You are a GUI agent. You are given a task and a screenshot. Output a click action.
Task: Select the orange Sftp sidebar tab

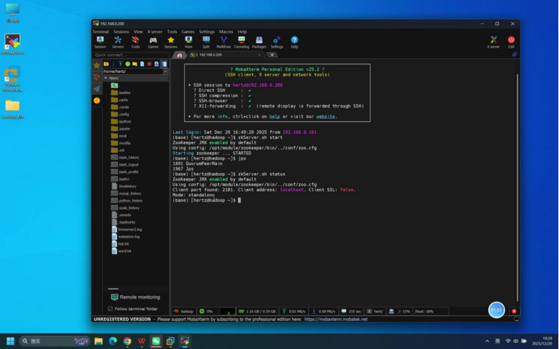pyautogui.click(x=97, y=100)
